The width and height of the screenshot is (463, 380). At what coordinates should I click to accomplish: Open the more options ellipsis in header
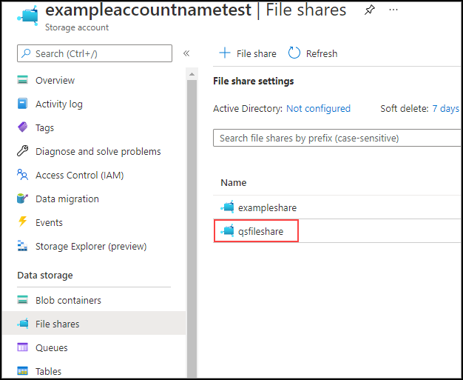click(393, 10)
